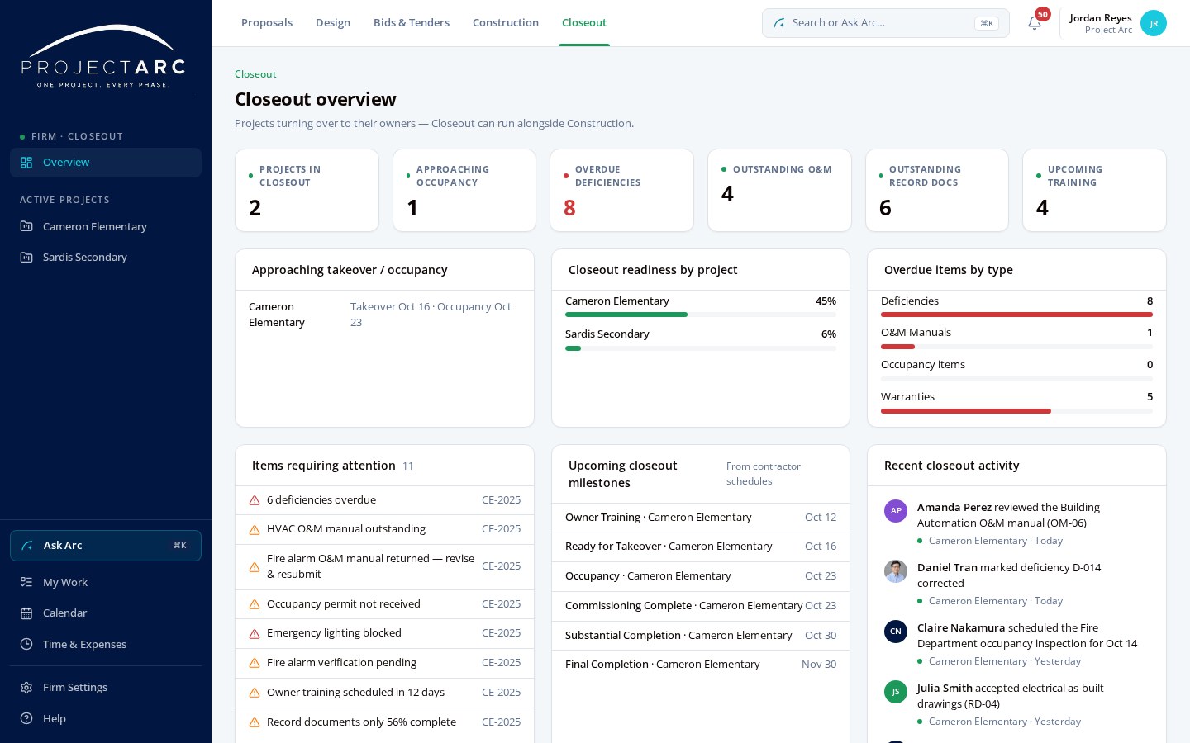
Task: Switch to the Proposals tab
Action: pyautogui.click(x=267, y=23)
